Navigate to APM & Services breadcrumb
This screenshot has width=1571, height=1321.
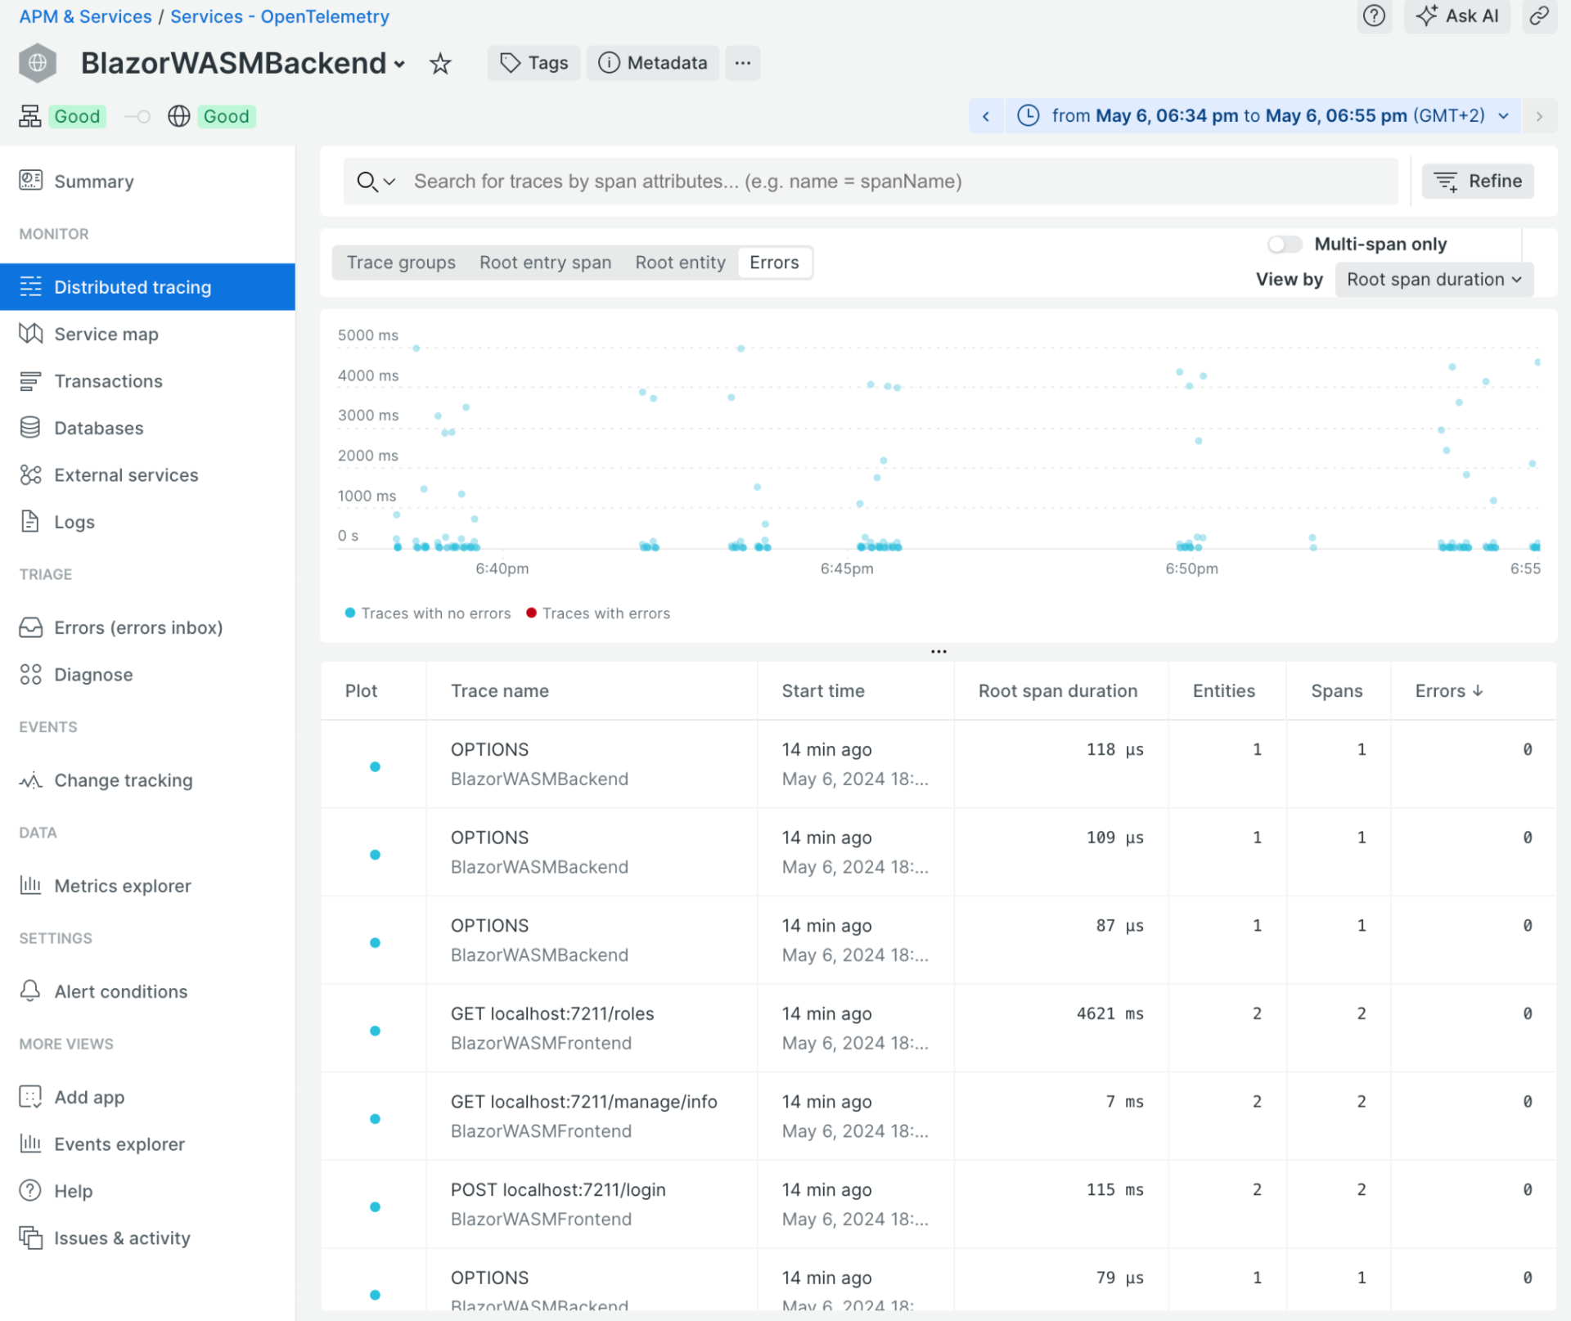click(x=84, y=16)
